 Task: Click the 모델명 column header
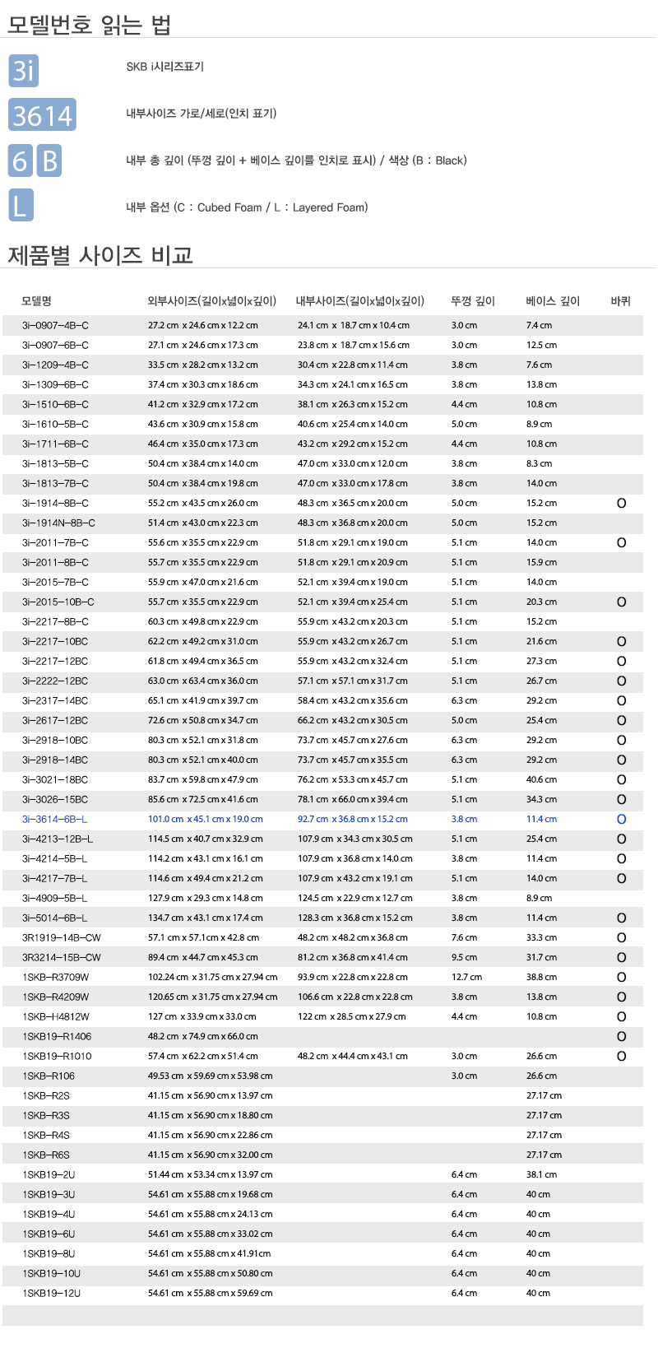(x=36, y=301)
